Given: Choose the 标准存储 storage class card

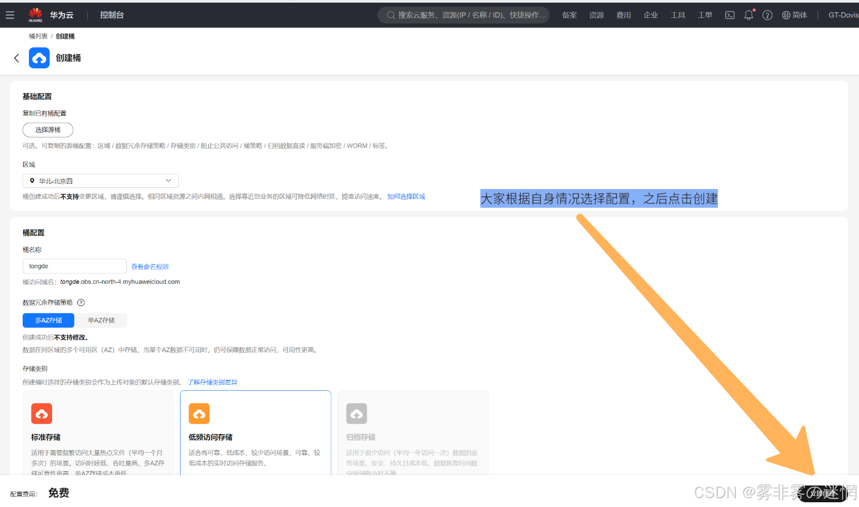Looking at the screenshot, I should click(x=98, y=433).
